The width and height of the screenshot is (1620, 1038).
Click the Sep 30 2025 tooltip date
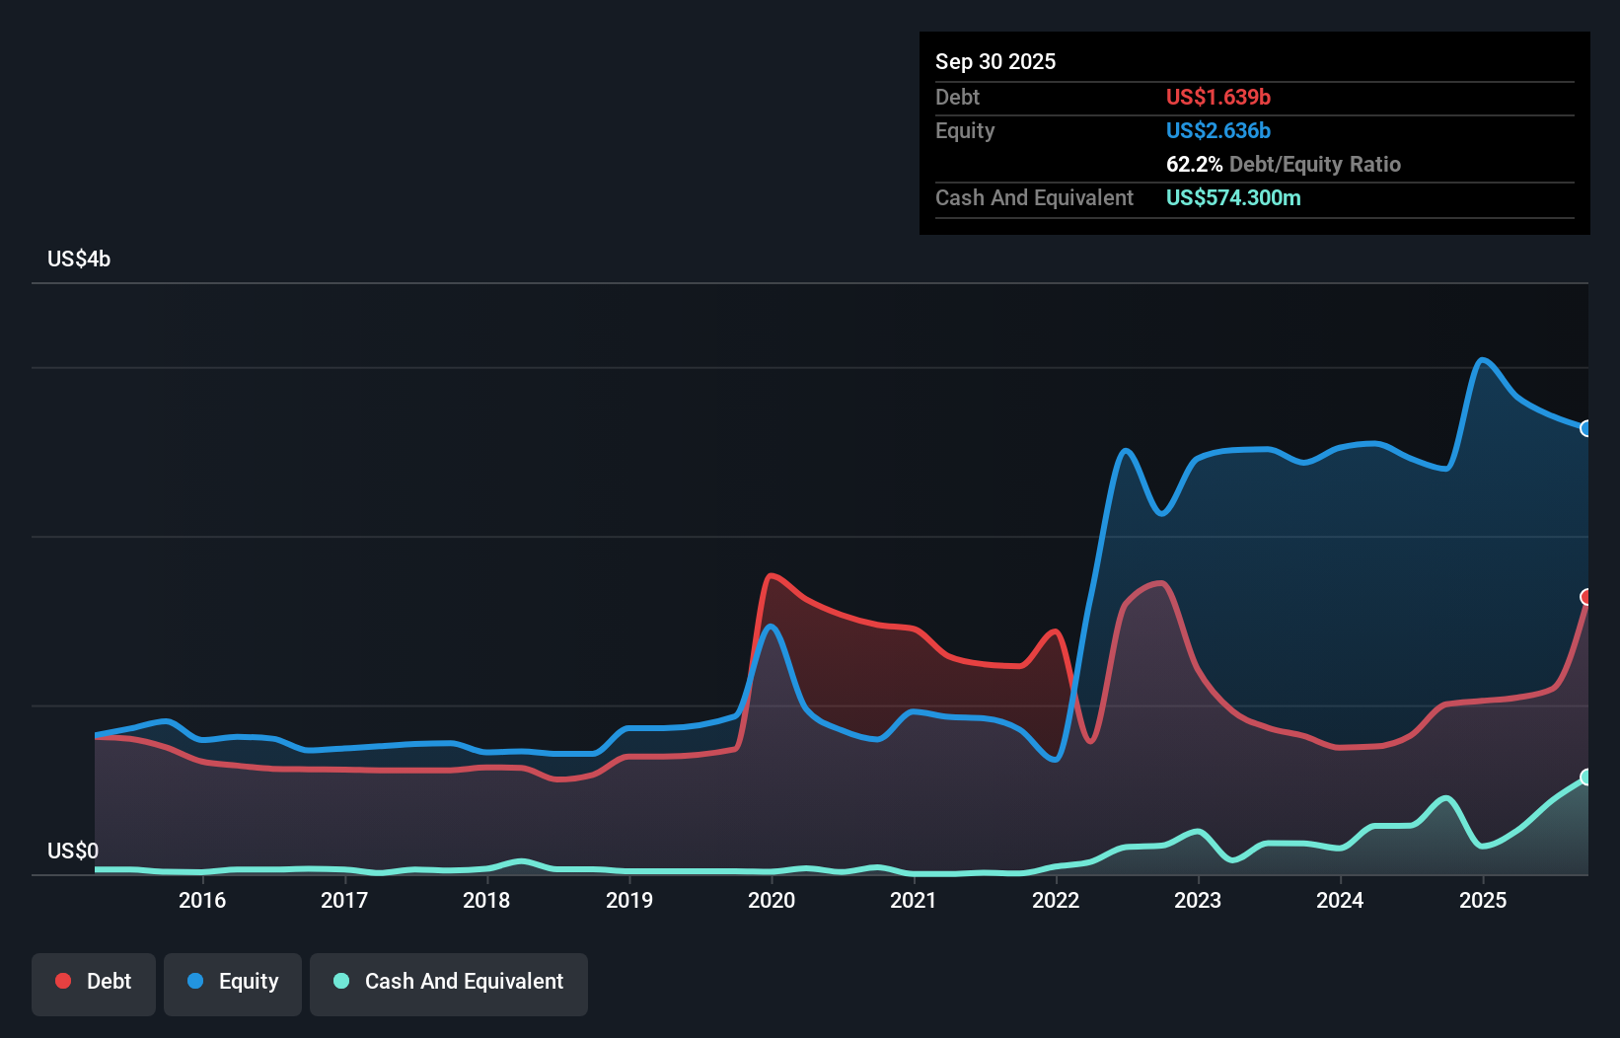pos(995,61)
